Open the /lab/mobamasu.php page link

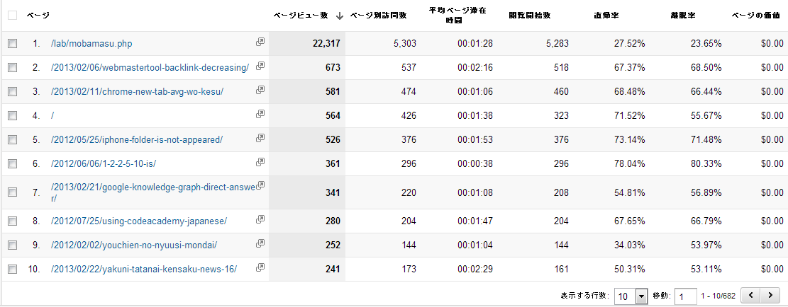[91, 44]
